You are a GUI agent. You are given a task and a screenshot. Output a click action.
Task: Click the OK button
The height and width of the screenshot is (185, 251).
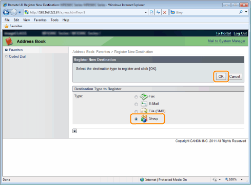point(221,76)
